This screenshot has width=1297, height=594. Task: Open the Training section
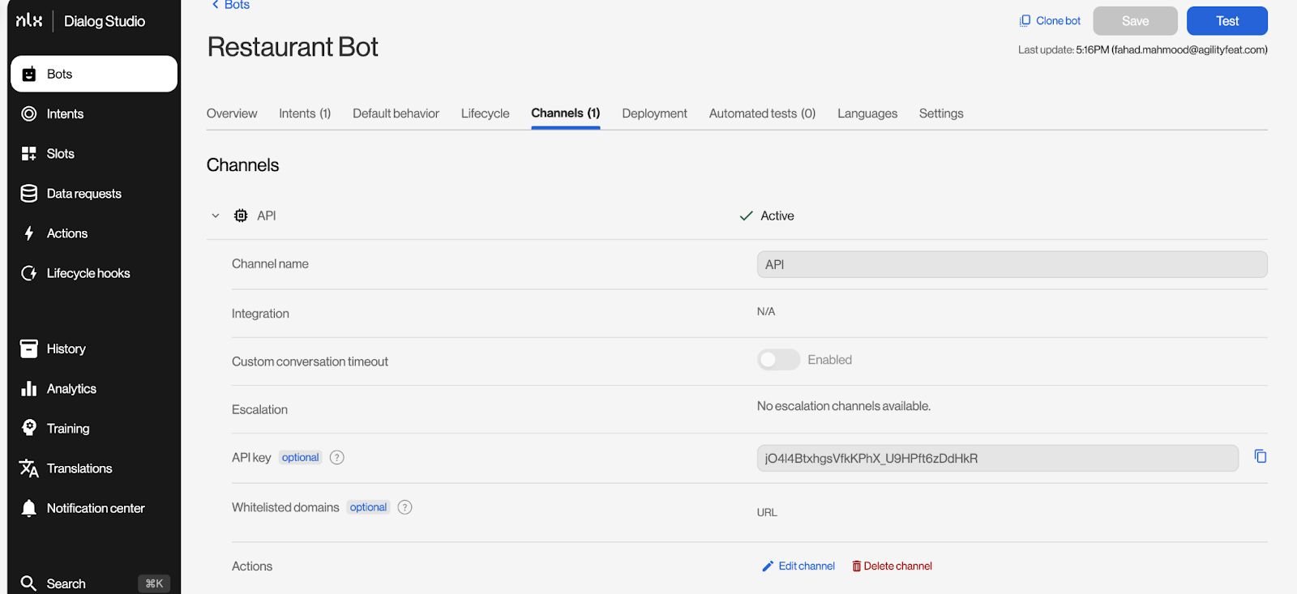(67, 429)
